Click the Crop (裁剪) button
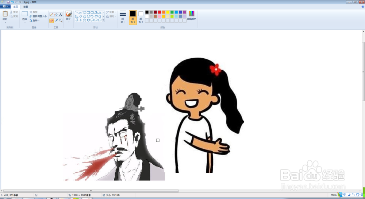The image size is (365, 199). [x=34, y=12]
